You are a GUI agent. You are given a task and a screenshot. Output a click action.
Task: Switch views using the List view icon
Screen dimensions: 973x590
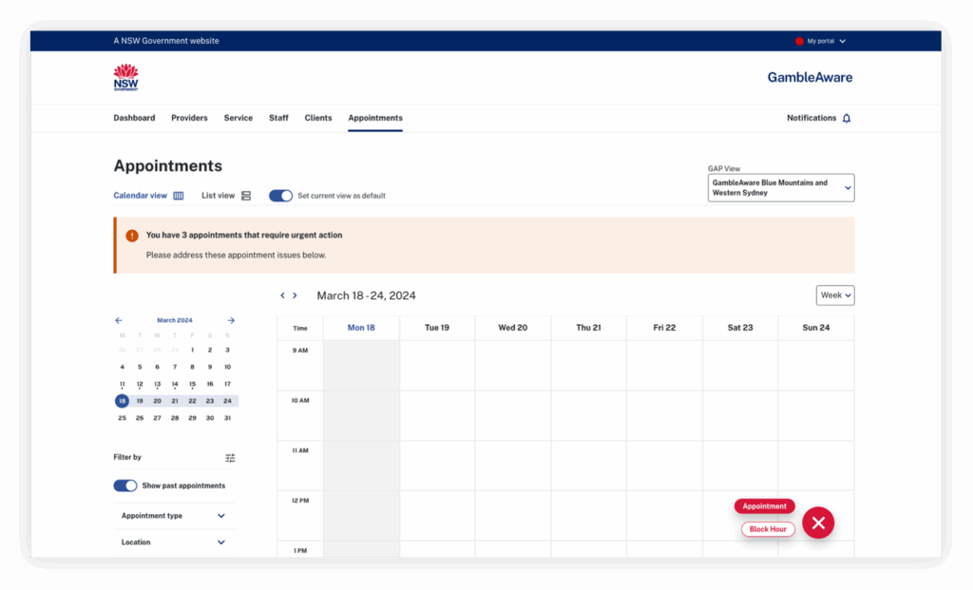point(245,195)
